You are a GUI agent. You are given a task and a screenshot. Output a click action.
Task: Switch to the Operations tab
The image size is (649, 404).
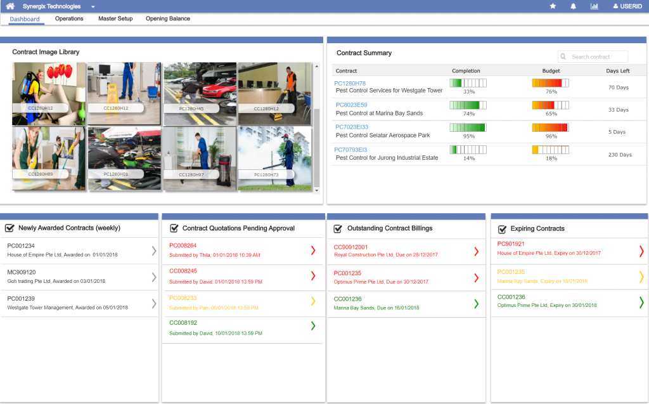[x=68, y=18]
